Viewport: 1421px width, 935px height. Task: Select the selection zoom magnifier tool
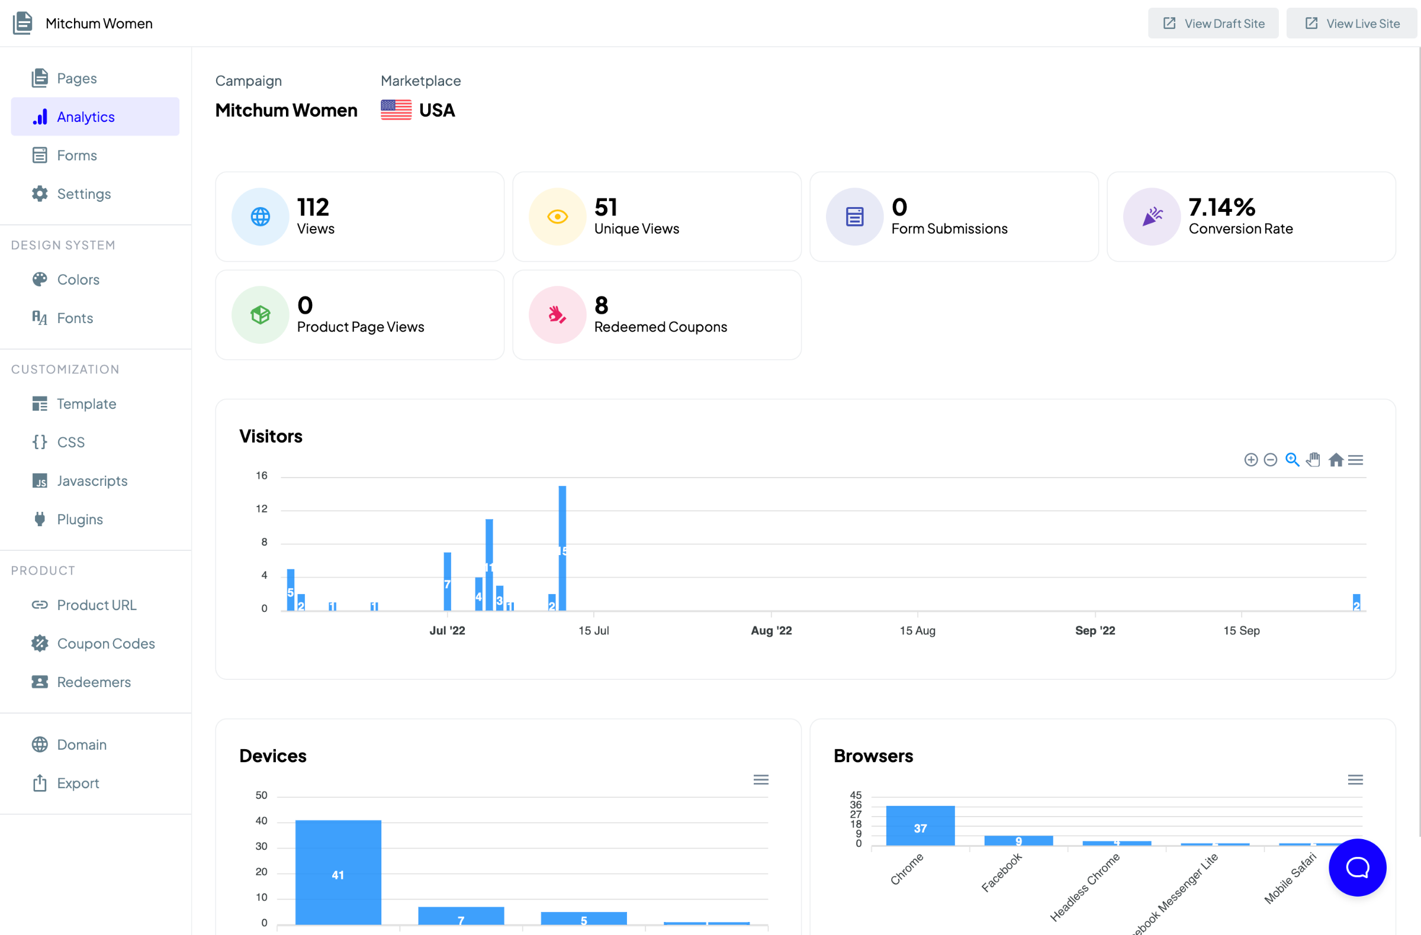coord(1291,459)
